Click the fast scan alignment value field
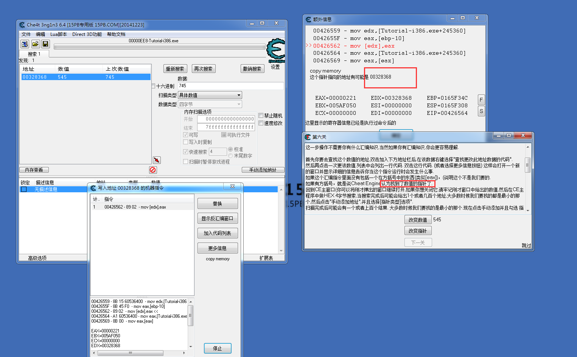The width and height of the screenshot is (577, 357). point(218,152)
